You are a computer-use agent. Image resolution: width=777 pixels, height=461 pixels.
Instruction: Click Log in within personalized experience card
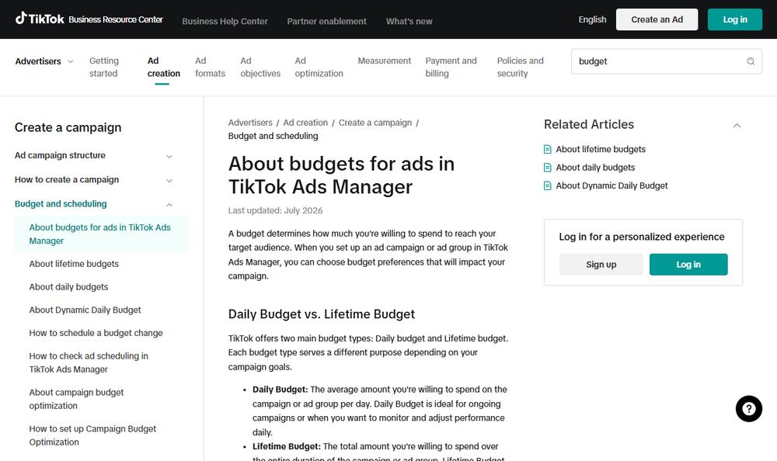688,265
